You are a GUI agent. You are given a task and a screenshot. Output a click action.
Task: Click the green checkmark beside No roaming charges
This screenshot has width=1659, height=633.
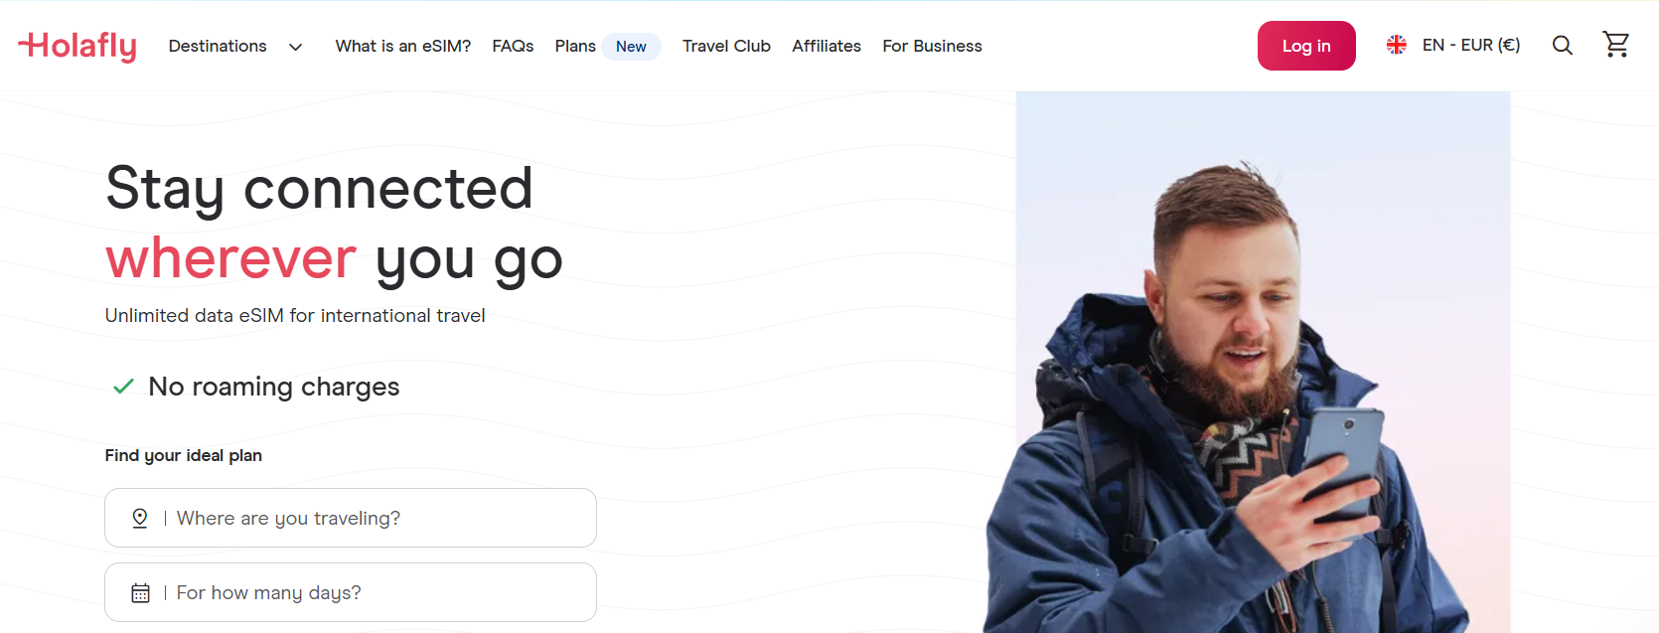(123, 387)
